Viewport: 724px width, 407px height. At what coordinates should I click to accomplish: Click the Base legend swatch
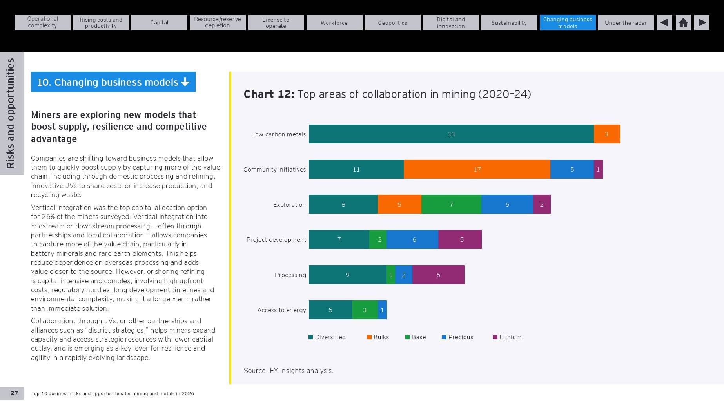[x=408, y=337]
